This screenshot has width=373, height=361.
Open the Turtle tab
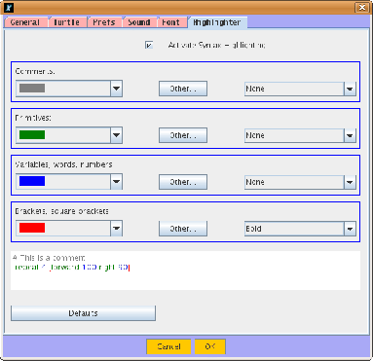click(x=67, y=22)
